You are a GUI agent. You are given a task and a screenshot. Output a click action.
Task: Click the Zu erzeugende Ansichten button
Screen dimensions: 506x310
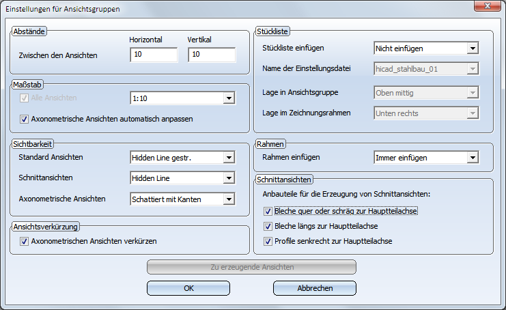pyautogui.click(x=251, y=266)
